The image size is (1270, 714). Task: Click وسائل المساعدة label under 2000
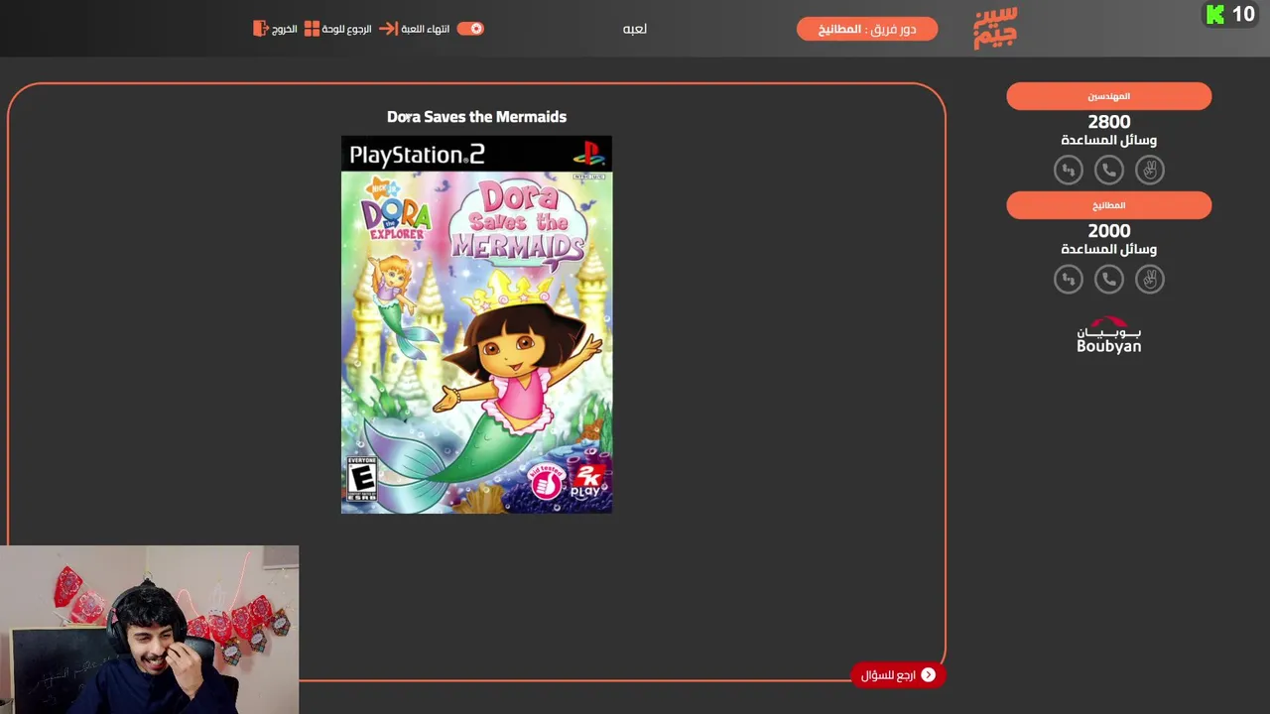pos(1109,250)
